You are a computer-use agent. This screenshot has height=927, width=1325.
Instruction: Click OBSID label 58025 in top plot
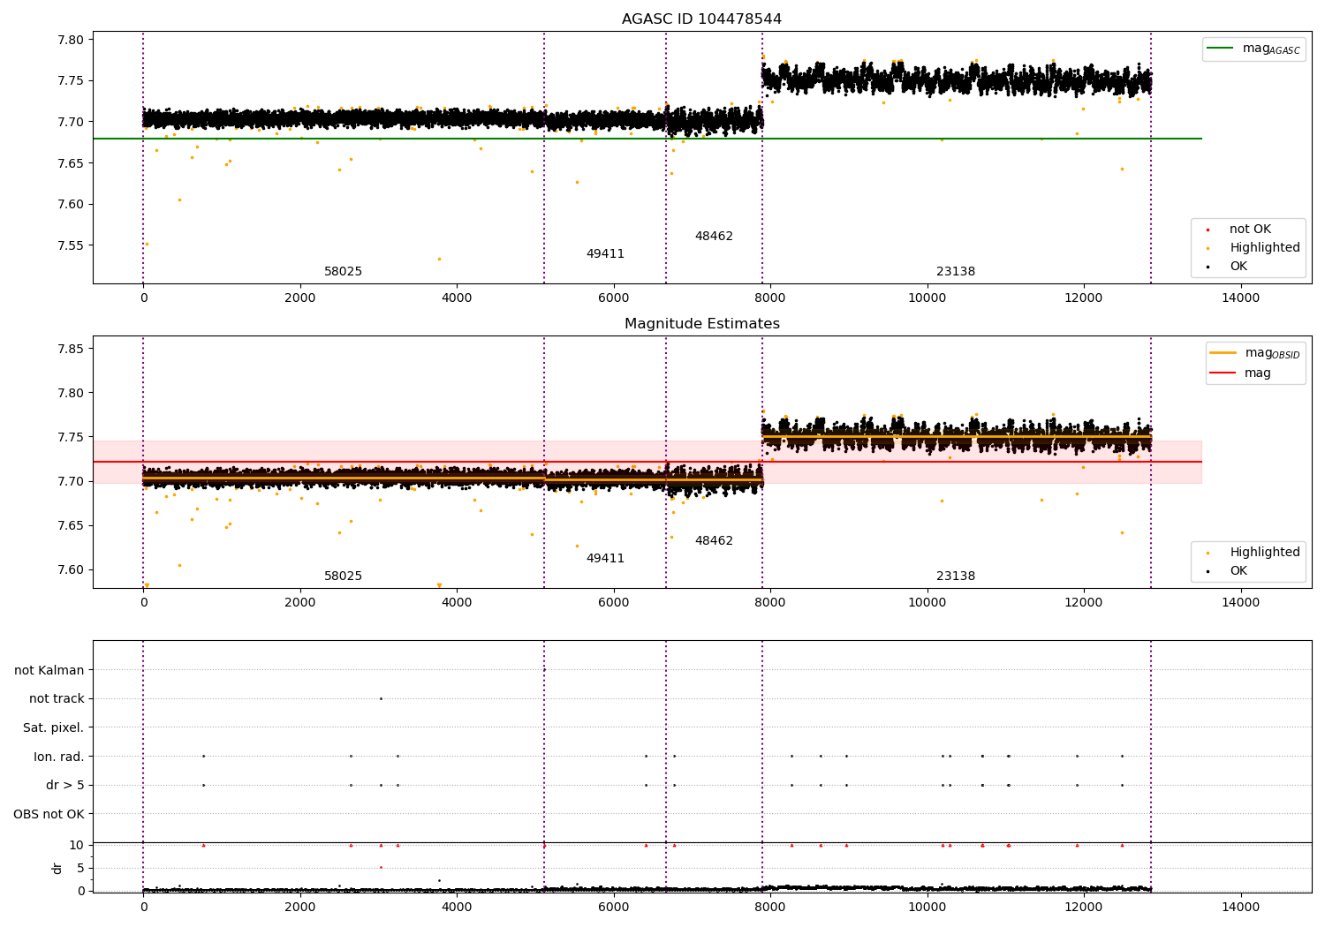click(x=343, y=272)
